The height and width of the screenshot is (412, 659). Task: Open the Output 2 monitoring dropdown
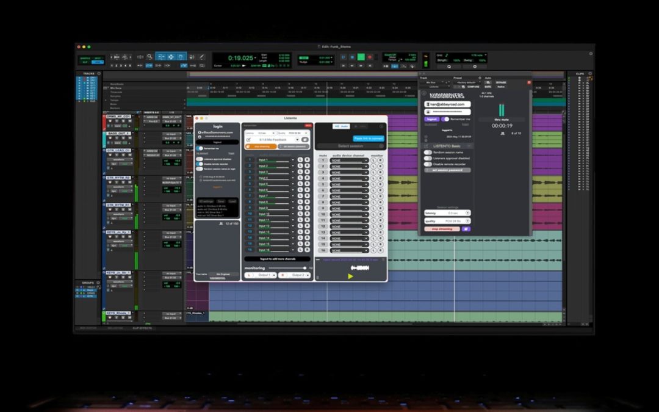294,275
